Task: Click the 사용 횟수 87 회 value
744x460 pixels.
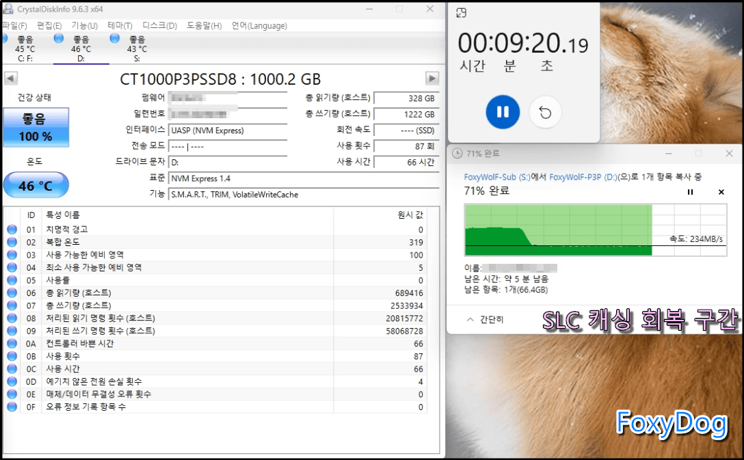Action: click(x=406, y=146)
